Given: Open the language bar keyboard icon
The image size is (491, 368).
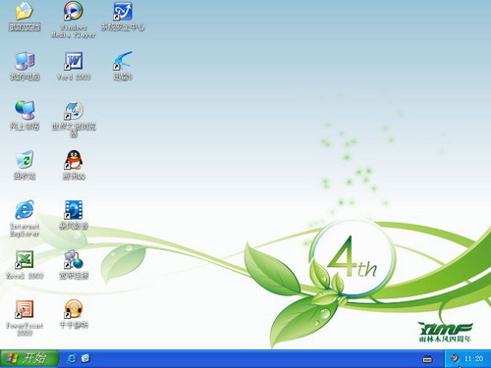Looking at the screenshot, I should click(x=427, y=359).
